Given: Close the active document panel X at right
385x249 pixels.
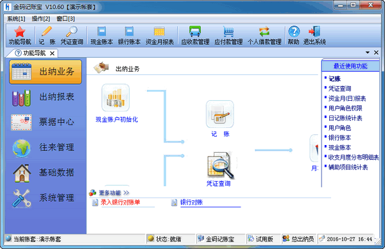Looking at the screenshot, I should pos(376,53).
